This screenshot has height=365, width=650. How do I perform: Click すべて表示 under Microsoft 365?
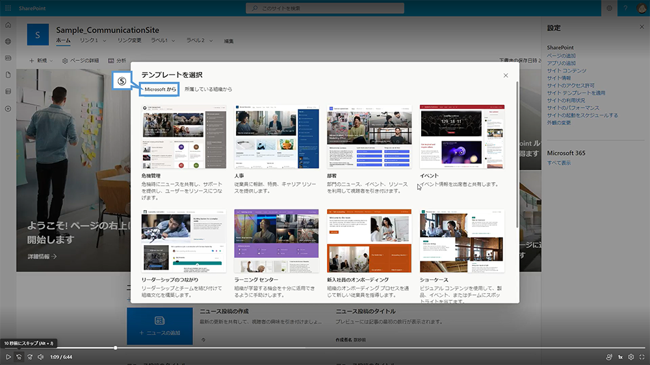pos(558,163)
